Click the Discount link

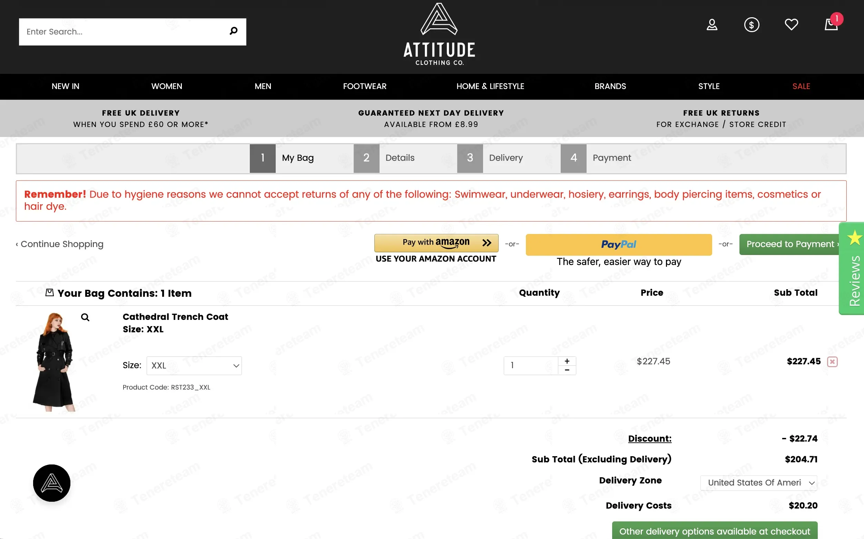click(650, 439)
